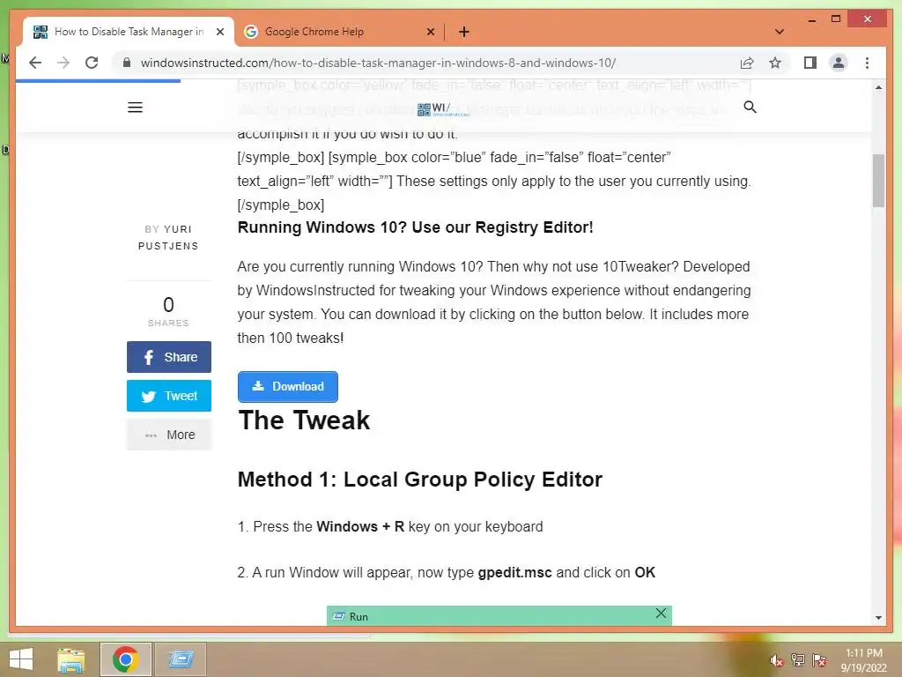Open the share this page icon
The image size is (902, 677).
[x=747, y=63]
